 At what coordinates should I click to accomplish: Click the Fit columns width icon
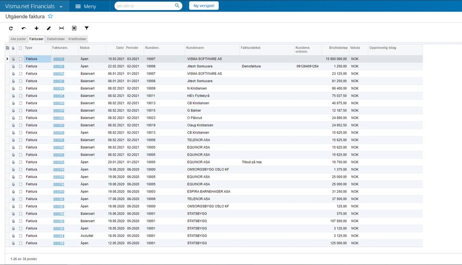point(62,28)
